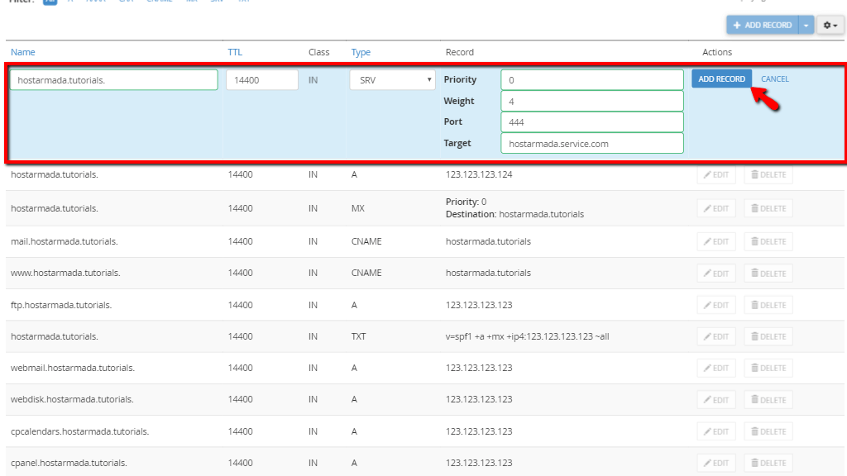Viewport: 847px width, 476px height.
Task: Edit the A record with 123.123.123.124
Action: point(716,175)
